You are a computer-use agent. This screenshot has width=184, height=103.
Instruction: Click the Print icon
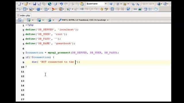tap(55, 4)
